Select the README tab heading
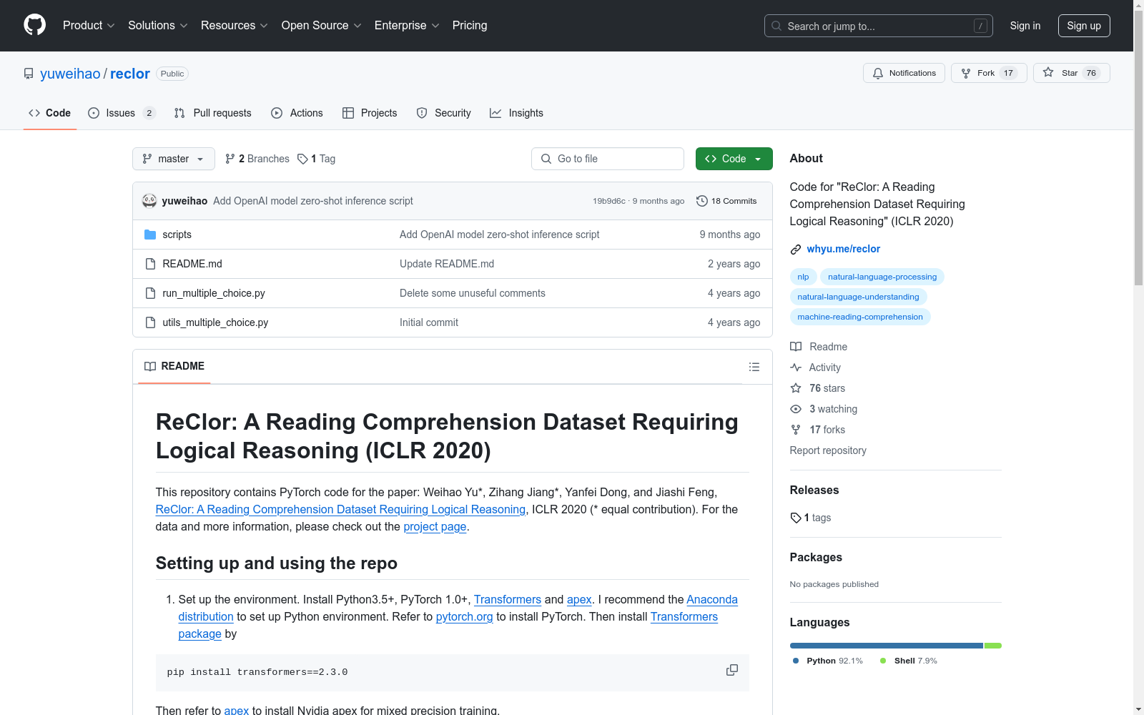This screenshot has width=1144, height=715. pyautogui.click(x=174, y=366)
